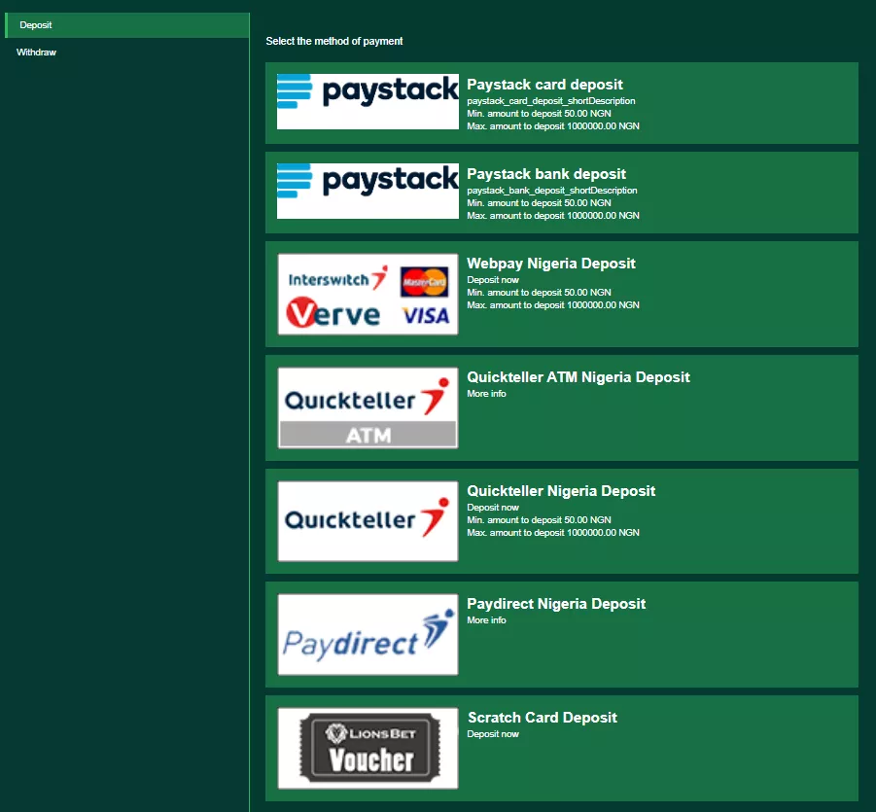Open More info under Quickteller ATM Nigeria Deposit

(486, 394)
